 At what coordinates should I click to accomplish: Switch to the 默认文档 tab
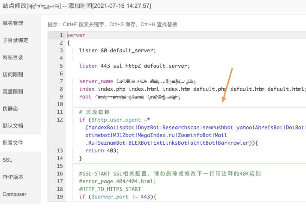click(13, 126)
